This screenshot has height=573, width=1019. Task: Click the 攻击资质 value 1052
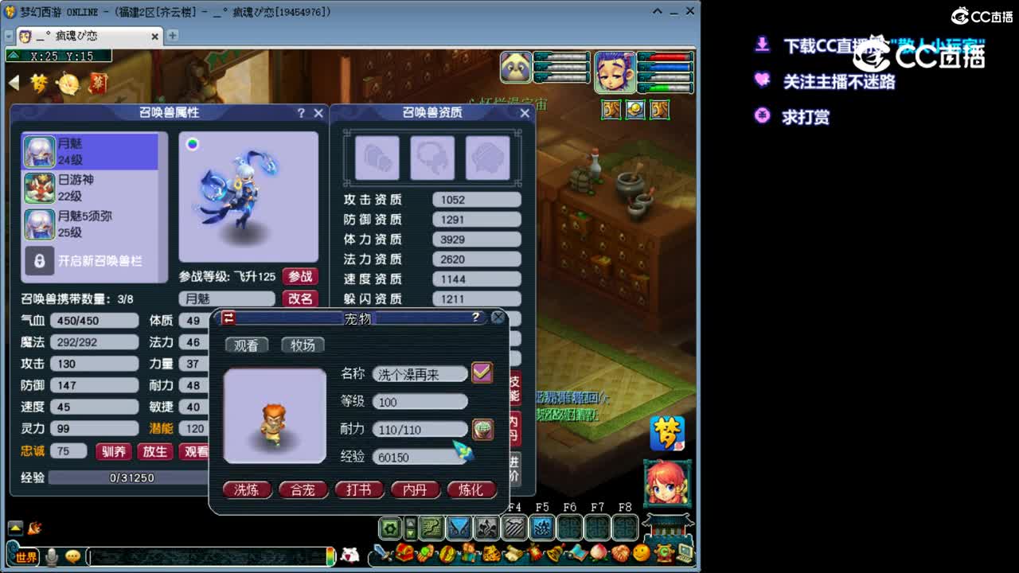pyautogui.click(x=477, y=200)
